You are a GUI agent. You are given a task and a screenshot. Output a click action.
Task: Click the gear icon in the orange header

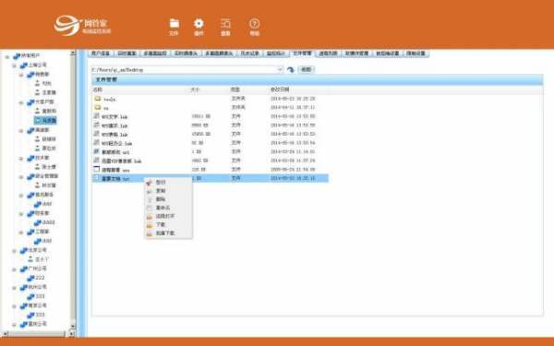tap(199, 23)
